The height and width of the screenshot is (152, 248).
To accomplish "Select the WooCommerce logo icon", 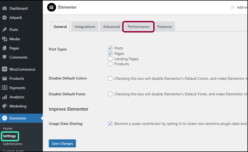I will tap(5, 69).
